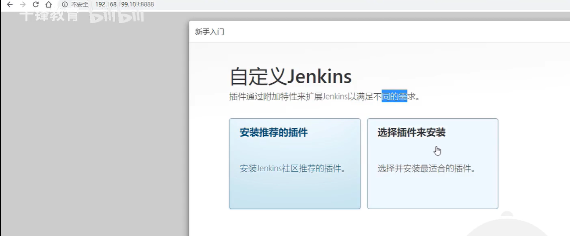Choose the 安装推荐的插件 card
This screenshot has height=236, width=570.
(x=295, y=164)
